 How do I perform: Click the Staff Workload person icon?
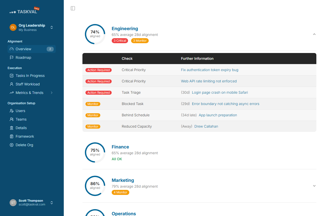tap(12, 84)
